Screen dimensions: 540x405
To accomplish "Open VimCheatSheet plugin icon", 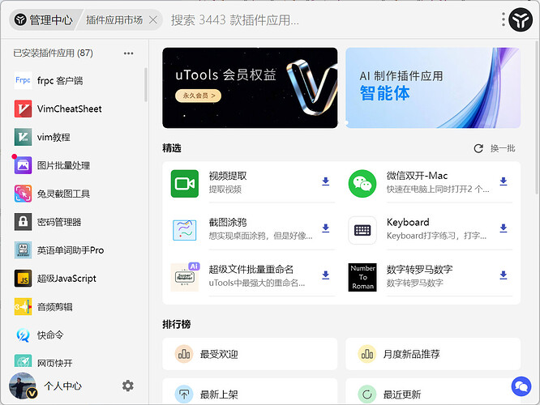I will point(23,109).
